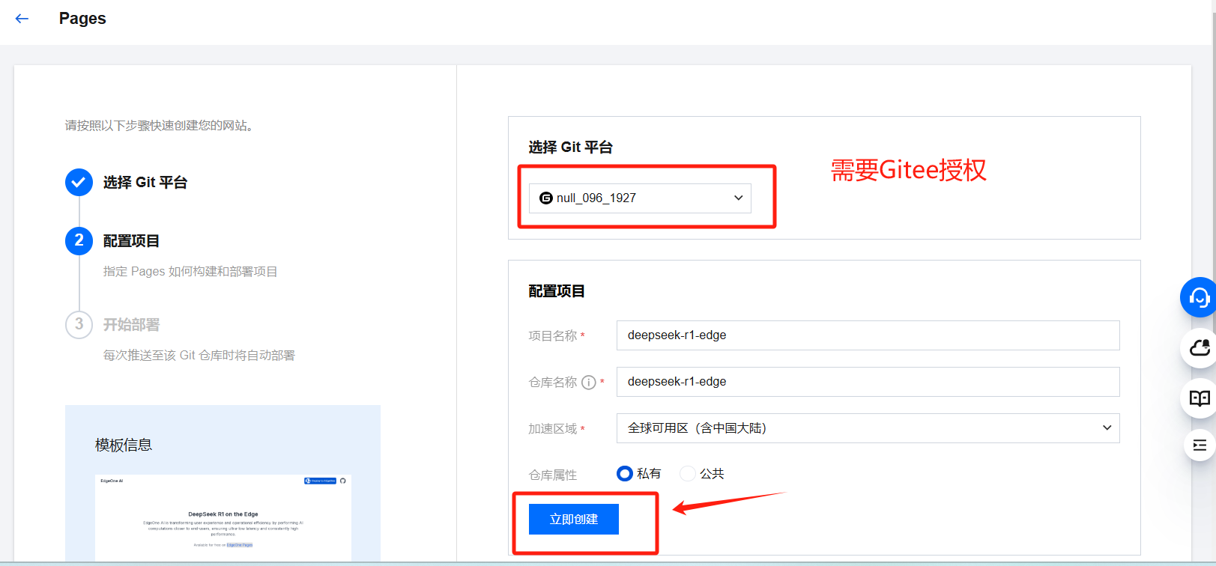1216x566 pixels.
Task: Click the 配置项目 heading above the form fields
Action: click(557, 291)
